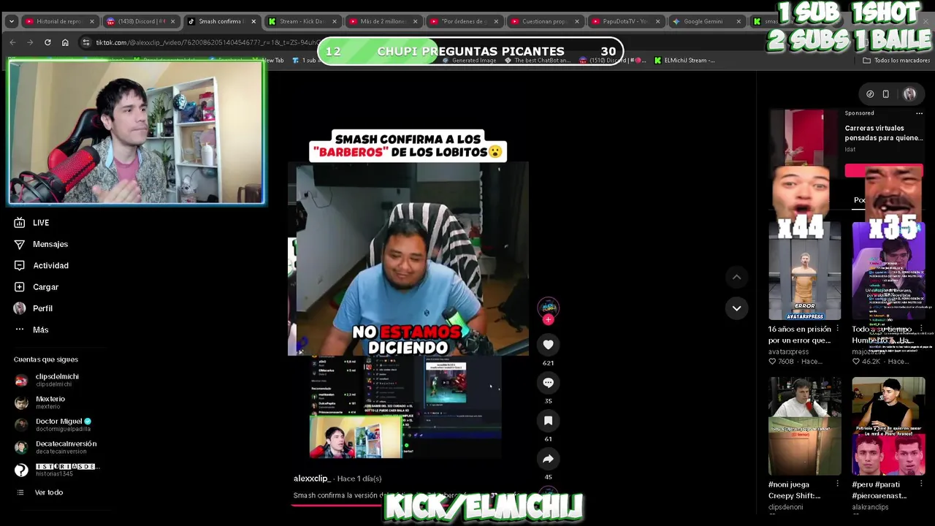Image resolution: width=935 pixels, height=526 pixels.
Task: Open ElMichiJ Stream bookmark
Action: tap(684, 61)
